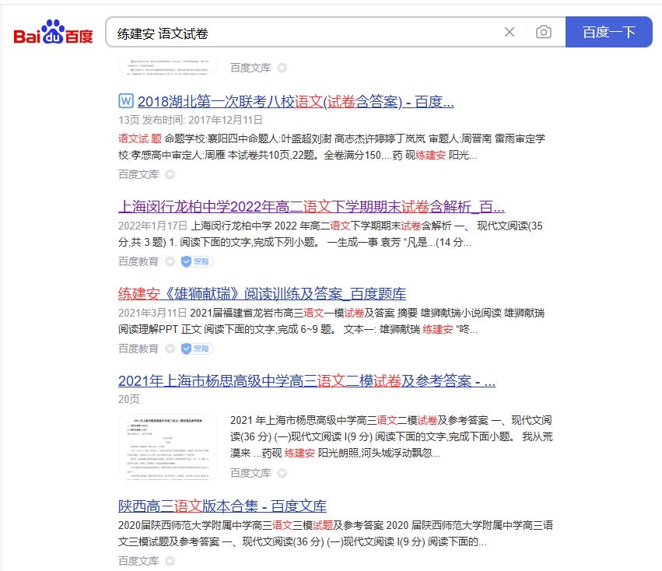The height and width of the screenshot is (571, 662).
Task: Click the 百度一下 search button
Action: [x=609, y=32]
